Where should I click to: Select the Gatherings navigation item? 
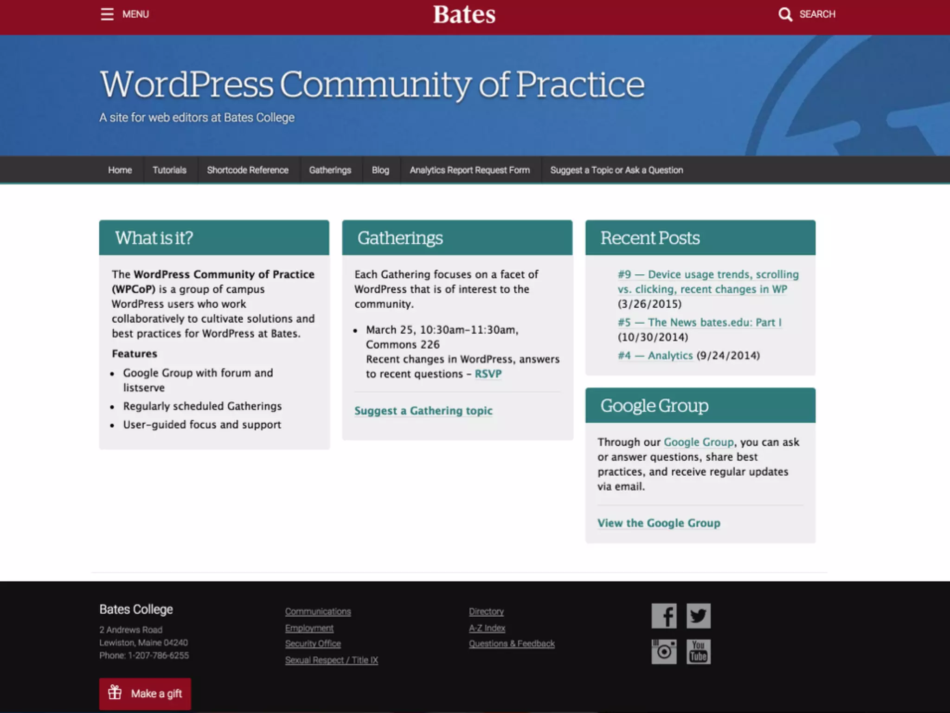point(330,170)
